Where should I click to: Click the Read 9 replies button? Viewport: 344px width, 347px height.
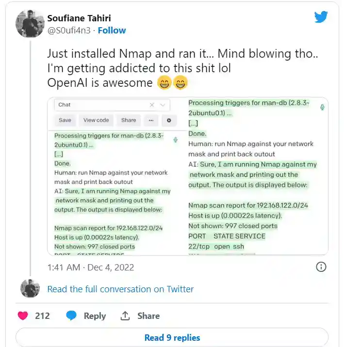coord(172,337)
